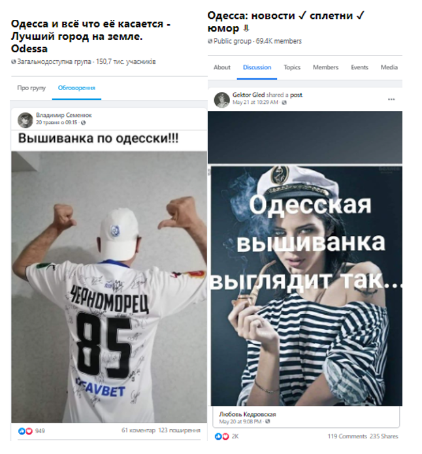Click the heart reaction icon beside 949
The image size is (422, 454).
(29, 431)
